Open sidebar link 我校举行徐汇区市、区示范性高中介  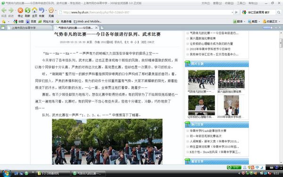click(x=214, y=54)
